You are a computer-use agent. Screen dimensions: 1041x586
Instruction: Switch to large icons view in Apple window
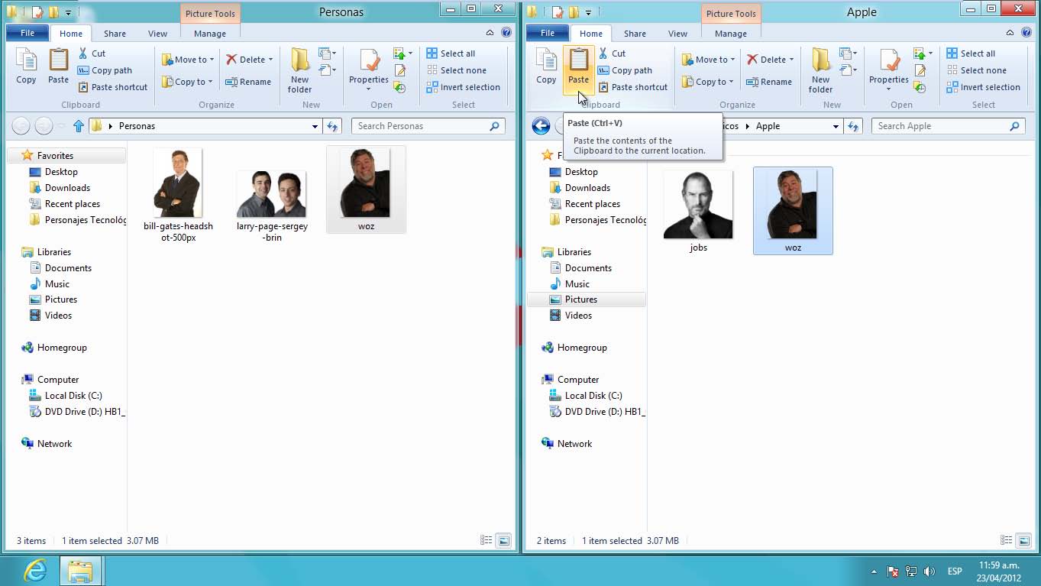[1024, 540]
